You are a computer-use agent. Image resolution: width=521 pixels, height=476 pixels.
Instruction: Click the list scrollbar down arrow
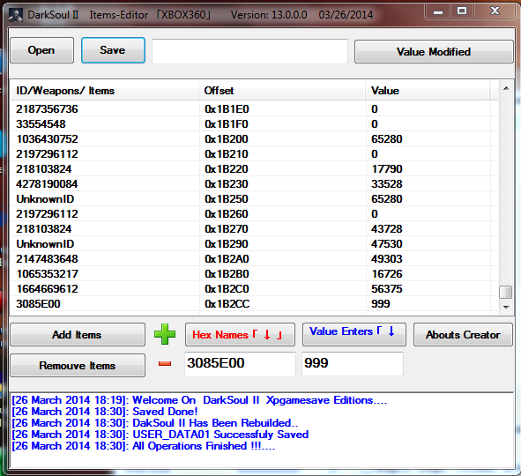tap(506, 308)
